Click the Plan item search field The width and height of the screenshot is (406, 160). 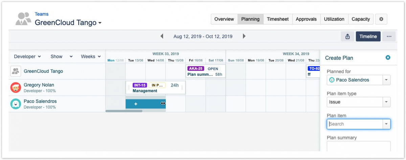coord(355,124)
